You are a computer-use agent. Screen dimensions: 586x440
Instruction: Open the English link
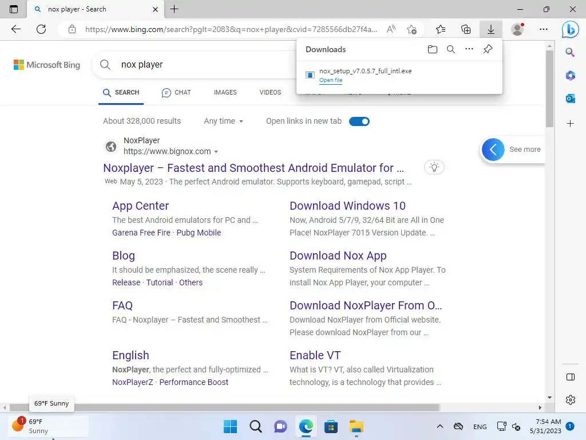(x=131, y=355)
